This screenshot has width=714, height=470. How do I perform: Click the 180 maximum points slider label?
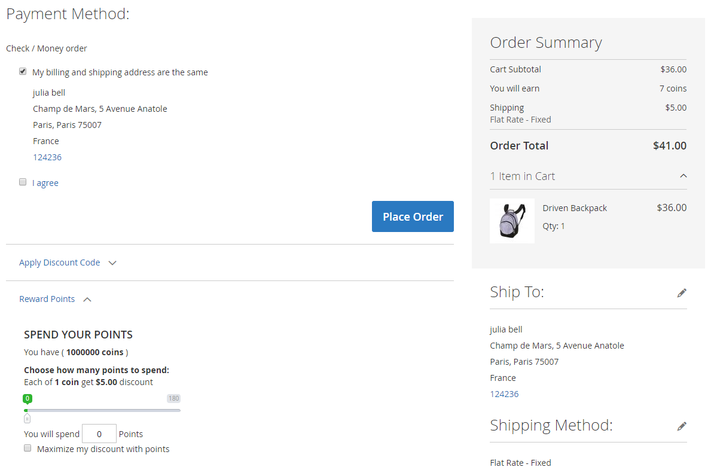173,399
